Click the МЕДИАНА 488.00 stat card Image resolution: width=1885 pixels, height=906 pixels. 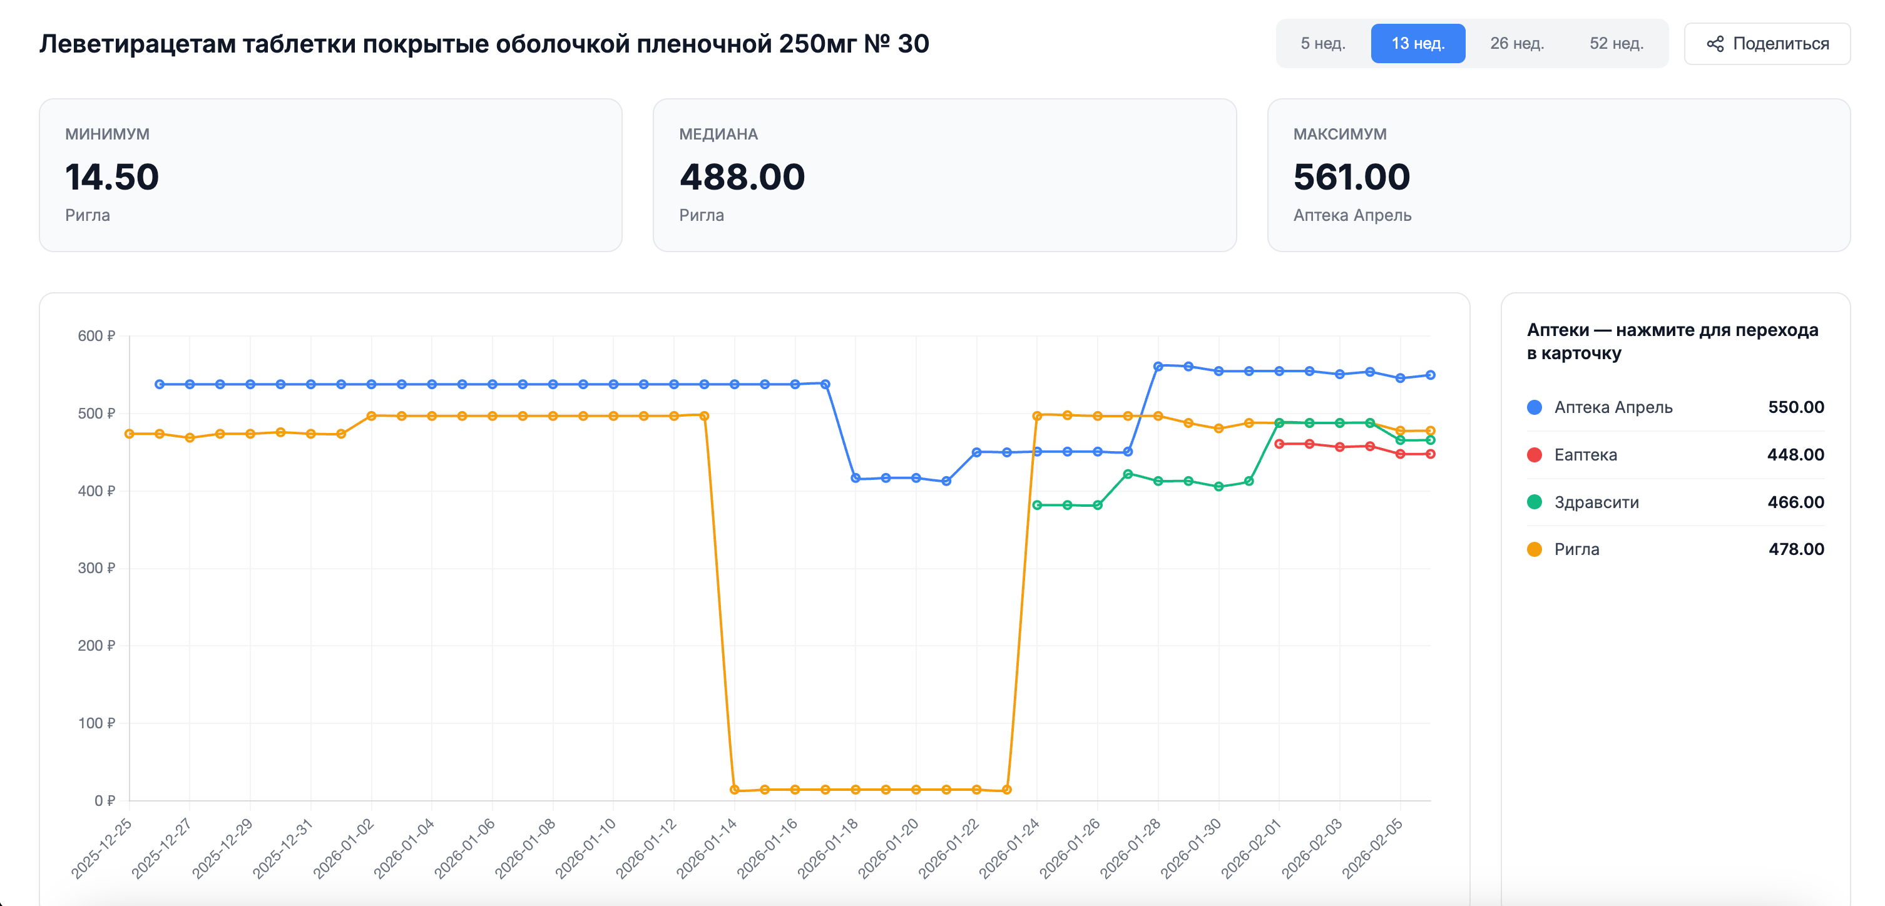point(944,176)
